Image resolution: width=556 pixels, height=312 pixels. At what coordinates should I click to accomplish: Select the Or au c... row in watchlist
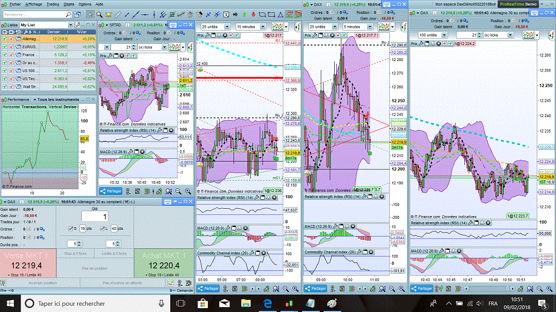[48, 63]
